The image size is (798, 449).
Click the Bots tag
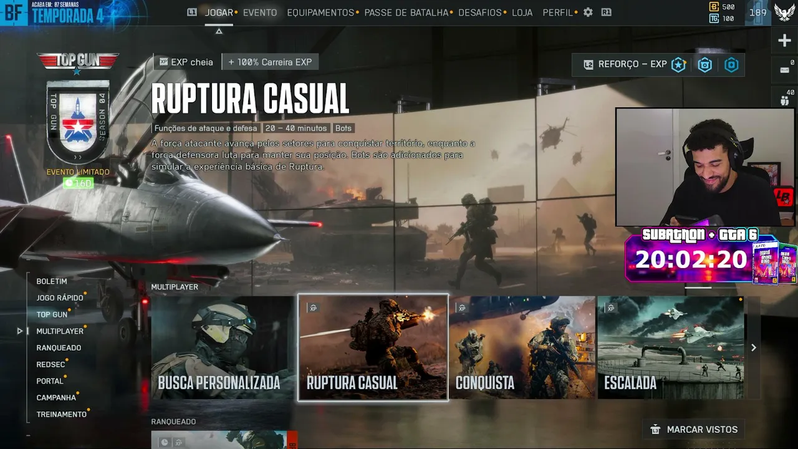[x=344, y=128]
